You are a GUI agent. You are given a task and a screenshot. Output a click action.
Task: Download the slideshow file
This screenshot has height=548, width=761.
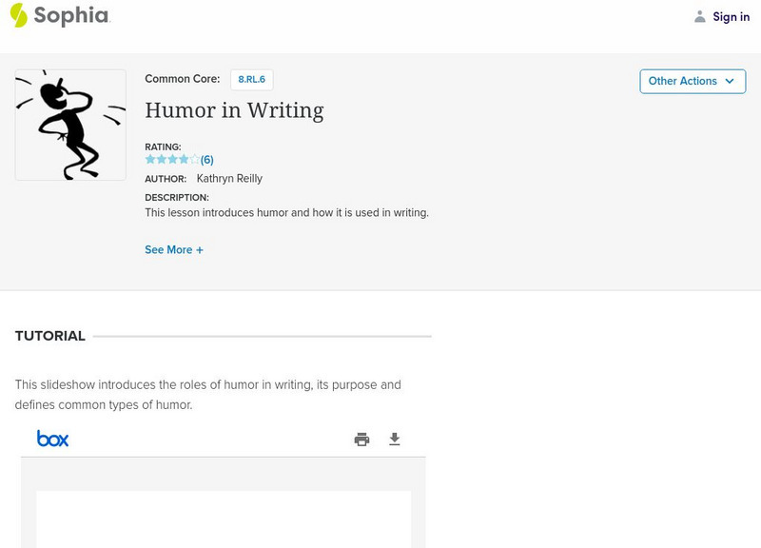click(395, 440)
